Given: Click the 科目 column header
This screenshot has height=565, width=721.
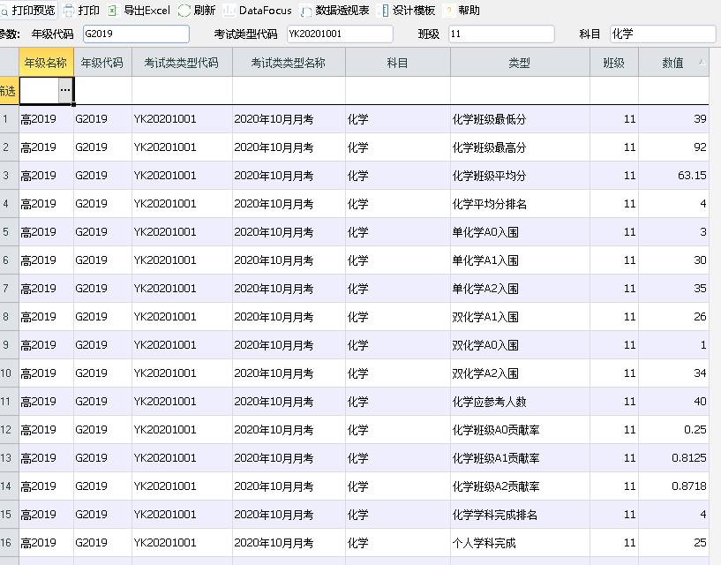Looking at the screenshot, I should coord(398,62).
